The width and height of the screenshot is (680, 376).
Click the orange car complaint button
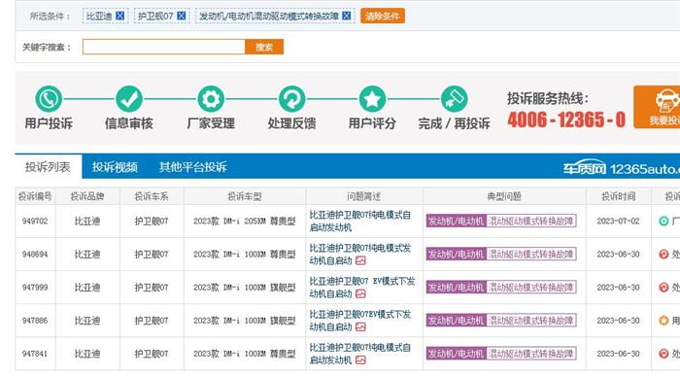click(x=657, y=107)
